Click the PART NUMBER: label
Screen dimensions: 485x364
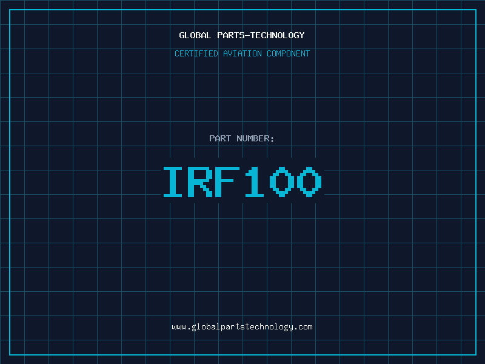(x=242, y=138)
